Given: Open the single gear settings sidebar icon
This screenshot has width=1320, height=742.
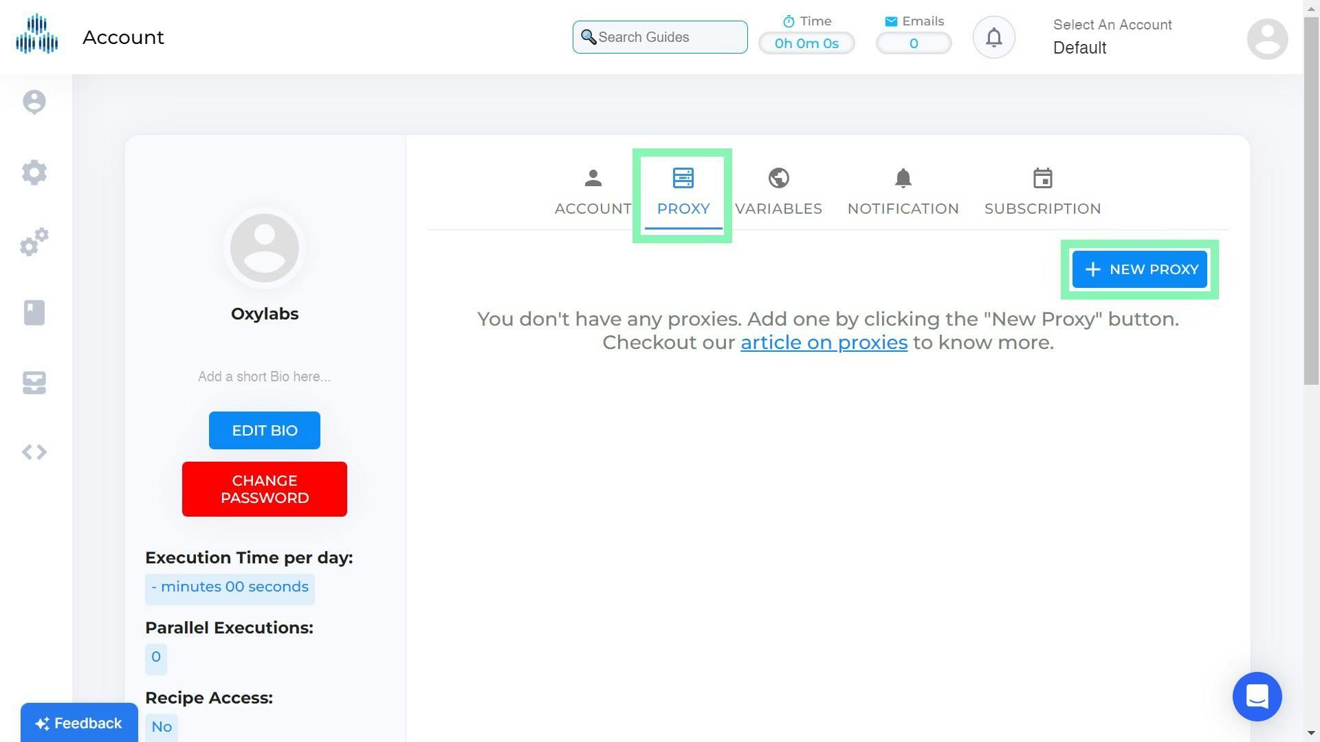Looking at the screenshot, I should point(34,172).
